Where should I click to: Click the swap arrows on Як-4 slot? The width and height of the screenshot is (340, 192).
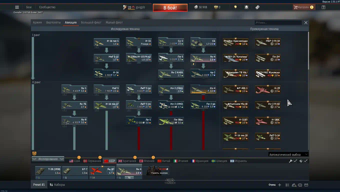click(x=129, y=177)
